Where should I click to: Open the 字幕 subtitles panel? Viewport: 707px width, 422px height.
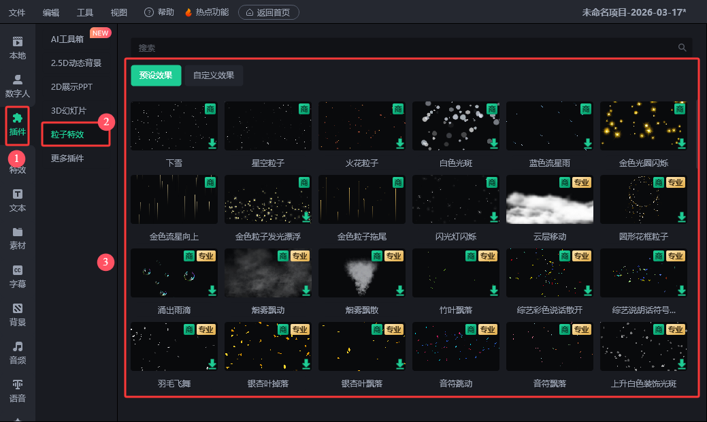tap(18, 276)
